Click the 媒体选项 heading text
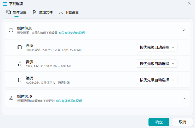Viewport: 195px width, 128px height. (25, 96)
